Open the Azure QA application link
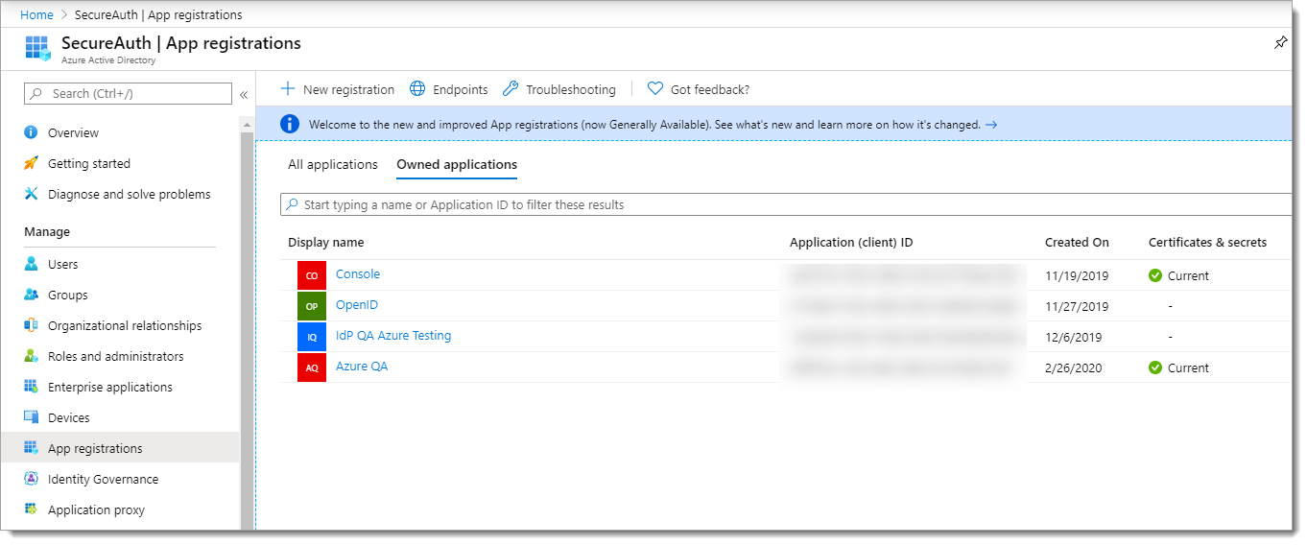This screenshot has height=545, width=1307. (362, 367)
